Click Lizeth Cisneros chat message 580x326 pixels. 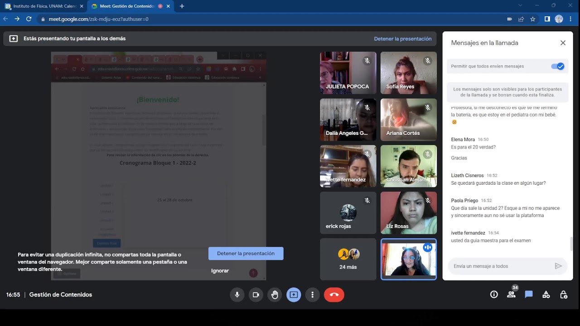[498, 183]
